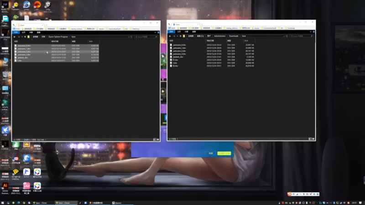The height and width of the screenshot is (205, 365).
Task: Select _lastexit_.dsv in the left window
Action: (x=56, y=58)
